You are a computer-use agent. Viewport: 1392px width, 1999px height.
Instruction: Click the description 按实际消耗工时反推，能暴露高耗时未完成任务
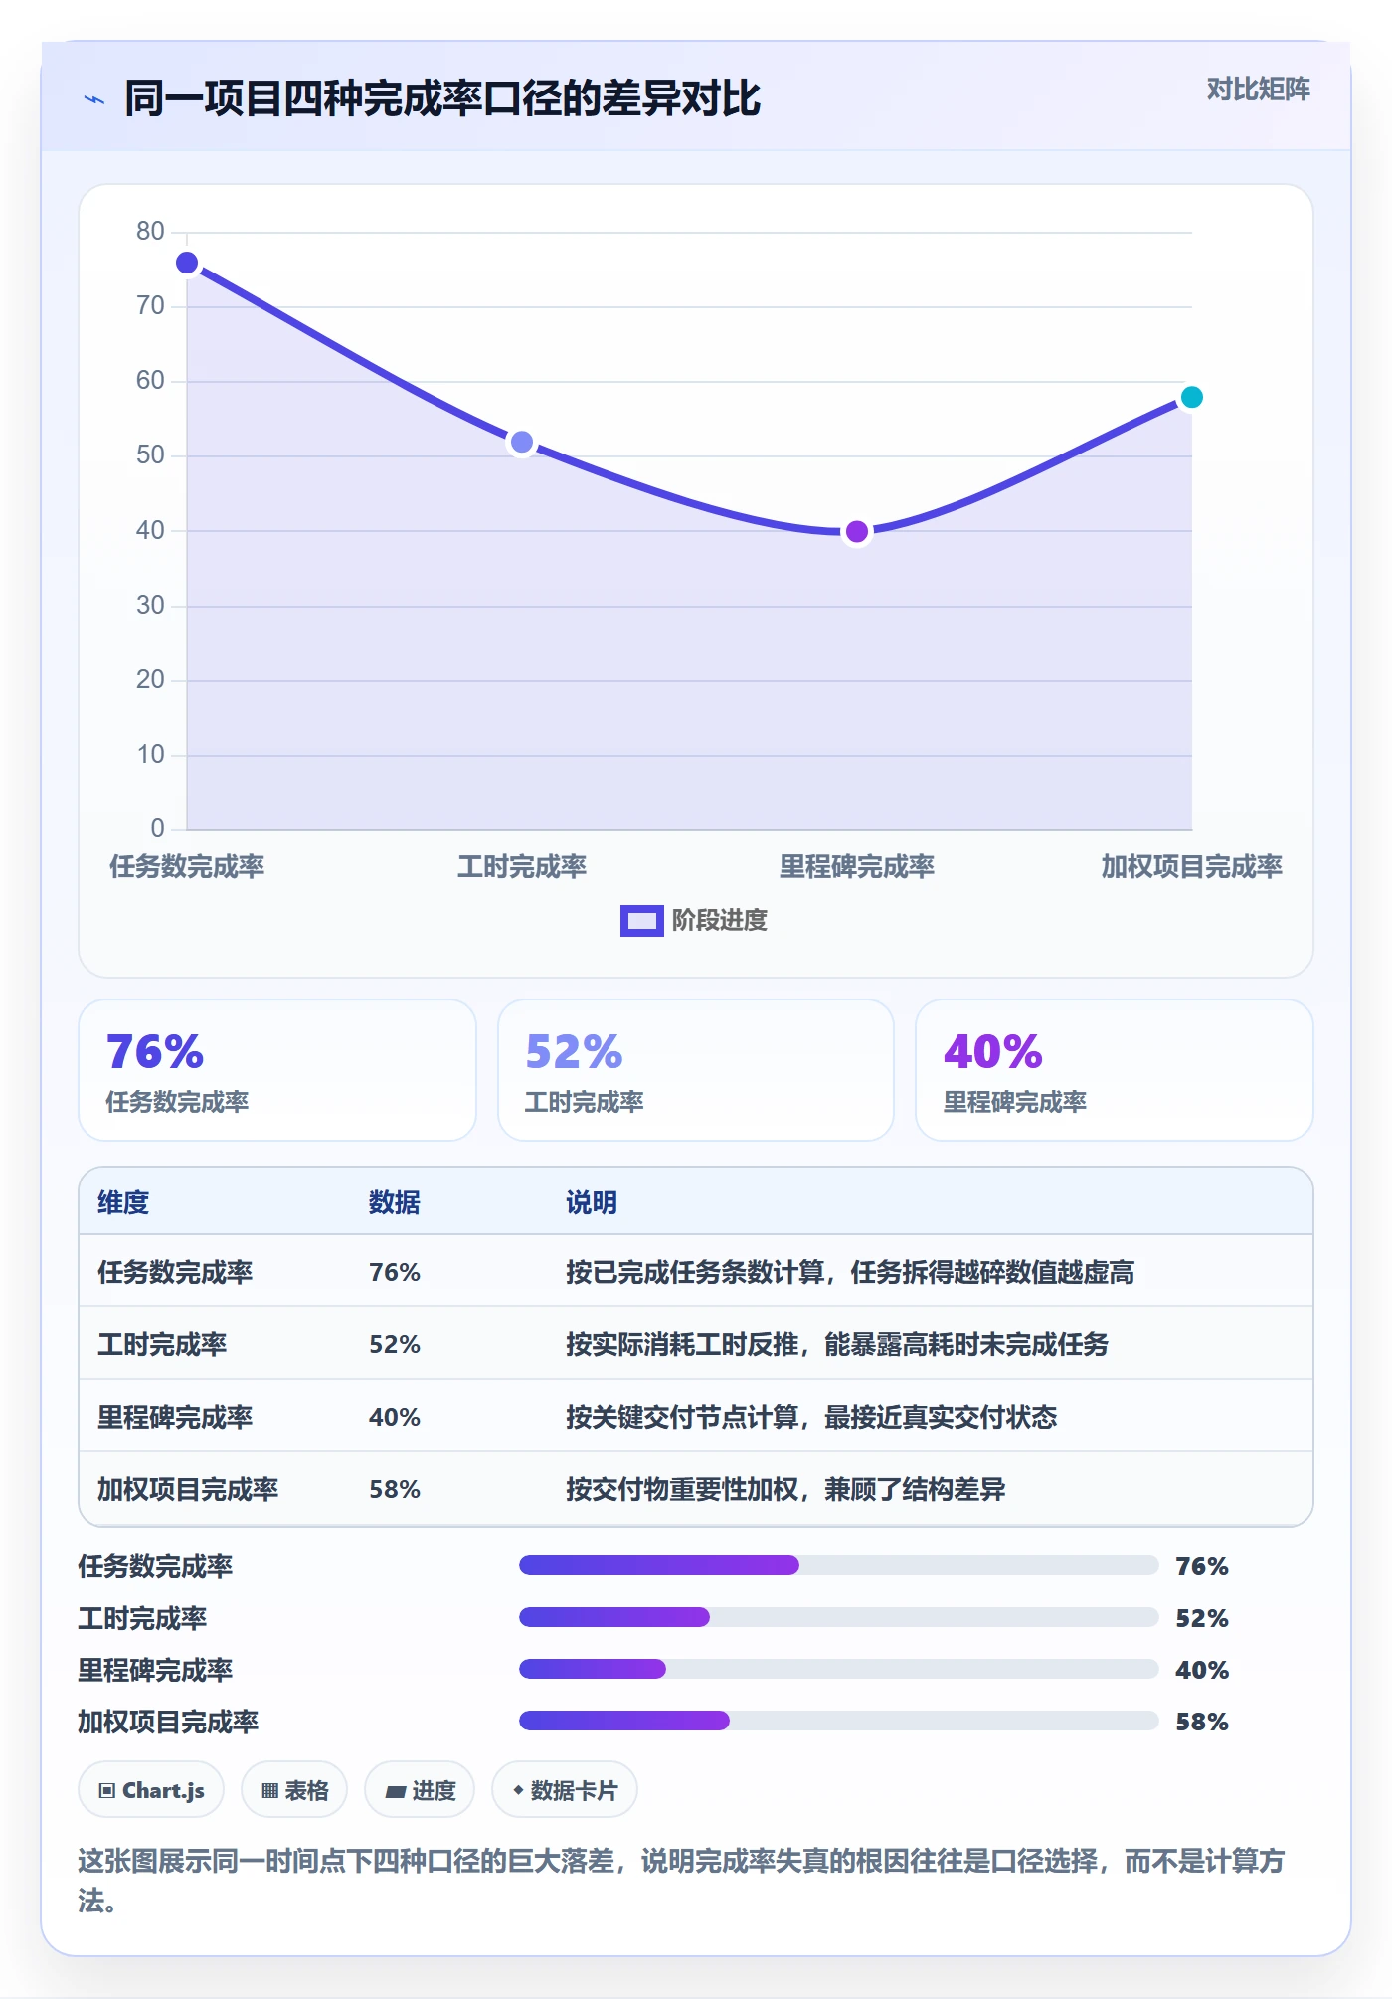click(837, 1344)
